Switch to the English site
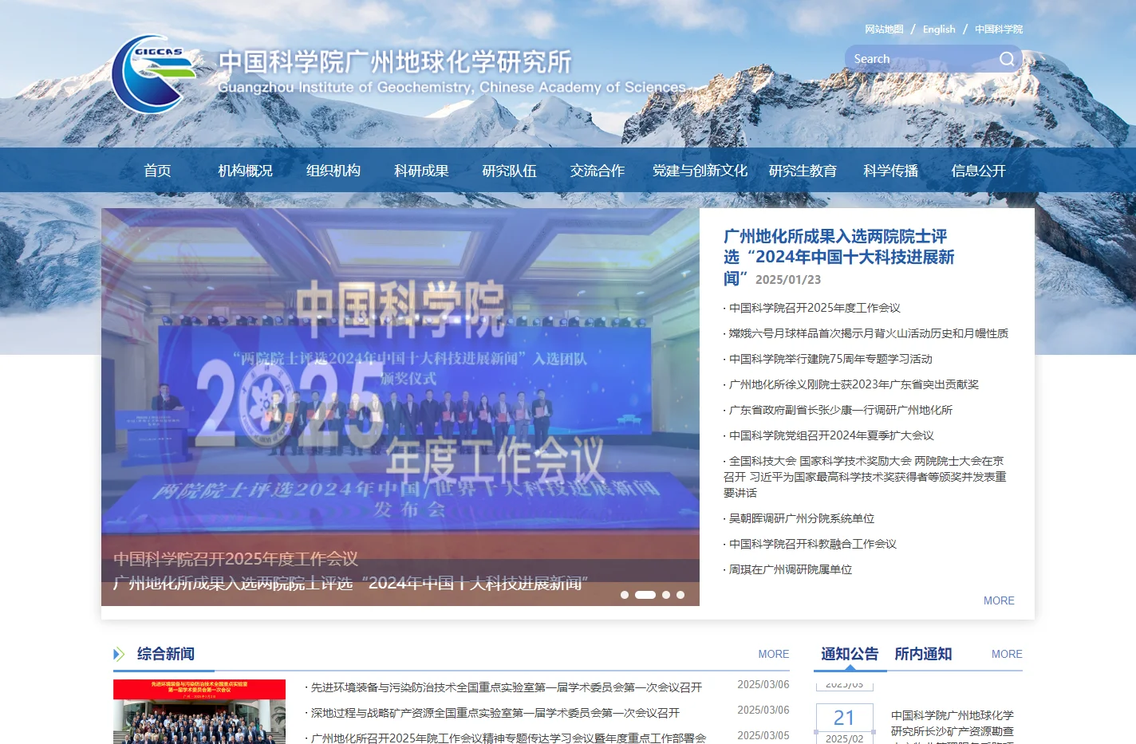 tap(939, 30)
